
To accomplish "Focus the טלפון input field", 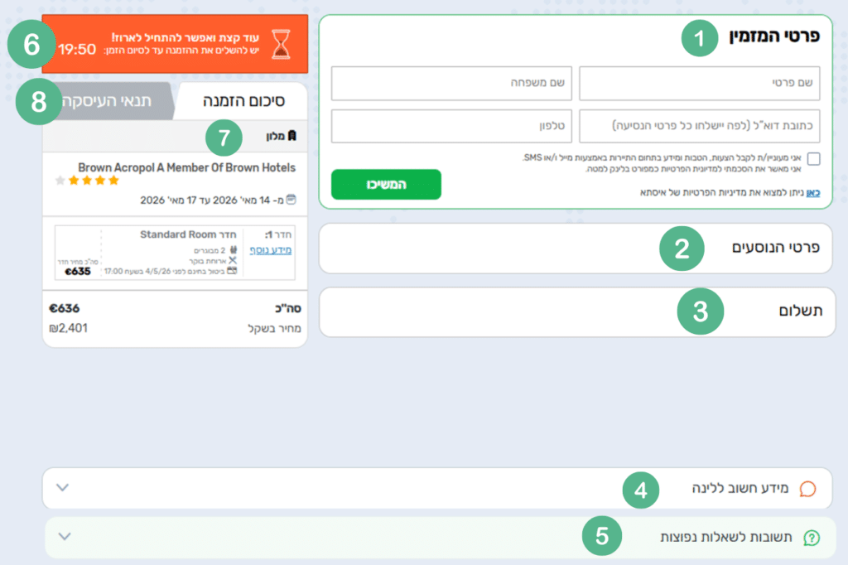I will pos(451,126).
